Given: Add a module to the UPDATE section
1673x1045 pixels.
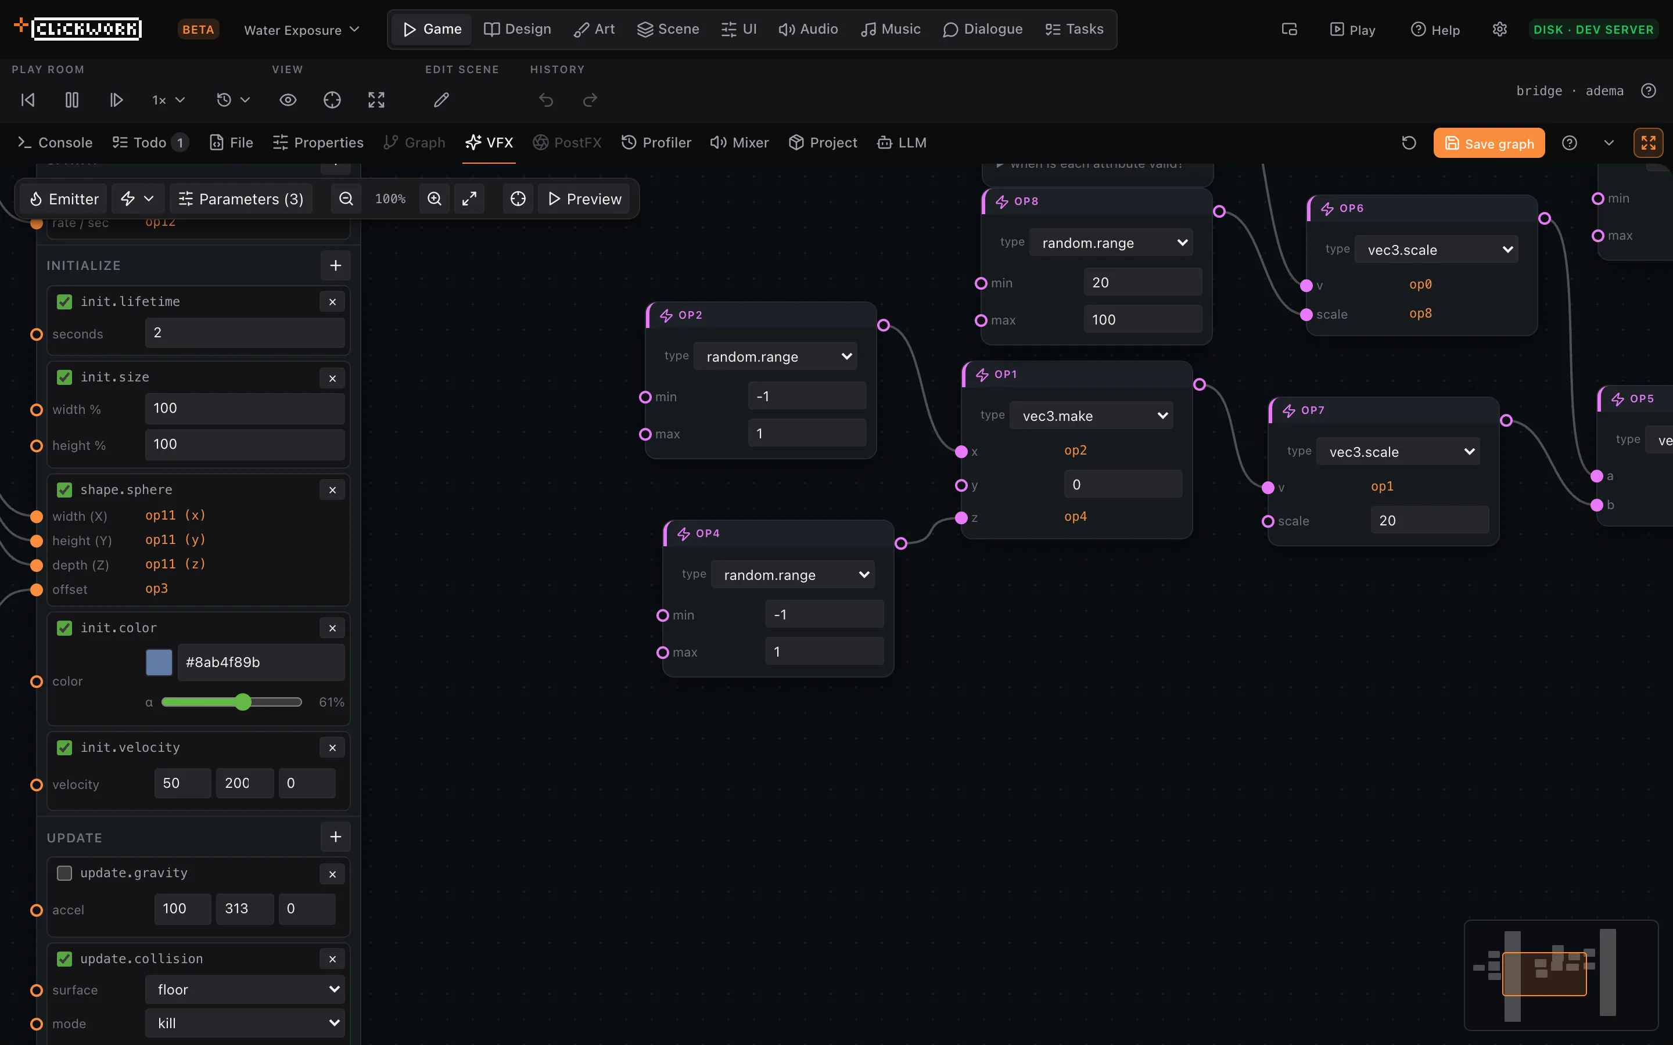Looking at the screenshot, I should tap(335, 837).
